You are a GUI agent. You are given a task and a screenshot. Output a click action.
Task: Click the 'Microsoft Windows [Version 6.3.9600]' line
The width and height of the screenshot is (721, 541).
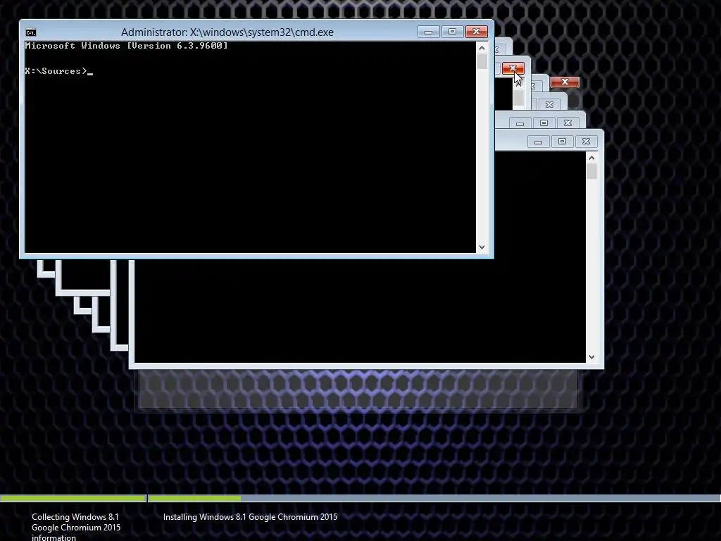pyautogui.click(x=127, y=46)
